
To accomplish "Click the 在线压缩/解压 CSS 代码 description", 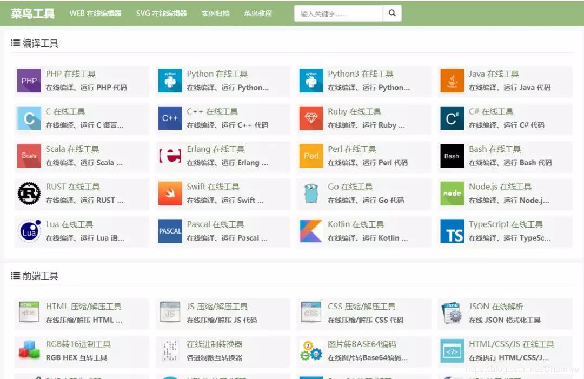I will pyautogui.click(x=366, y=320).
